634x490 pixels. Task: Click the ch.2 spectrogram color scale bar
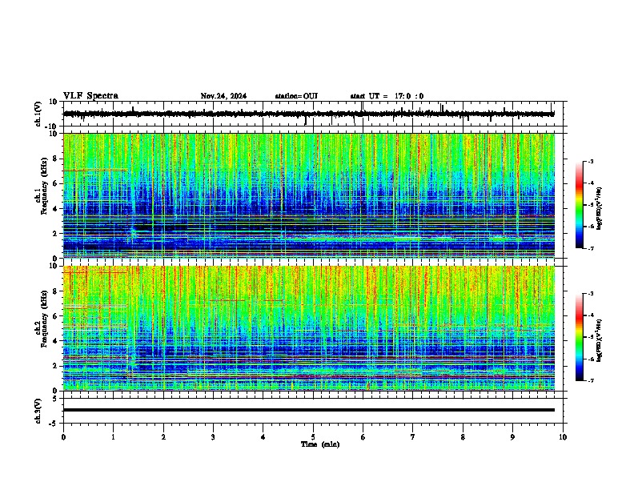click(x=580, y=337)
